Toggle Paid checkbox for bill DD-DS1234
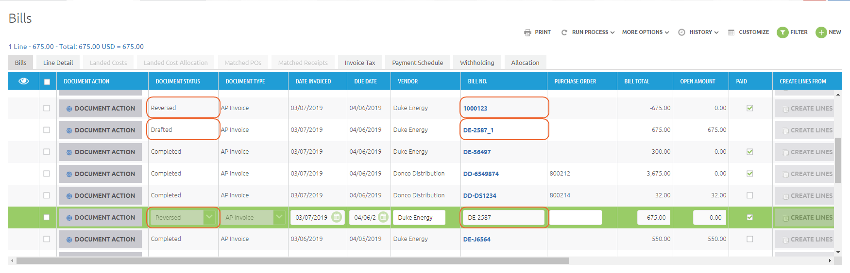 pos(749,195)
